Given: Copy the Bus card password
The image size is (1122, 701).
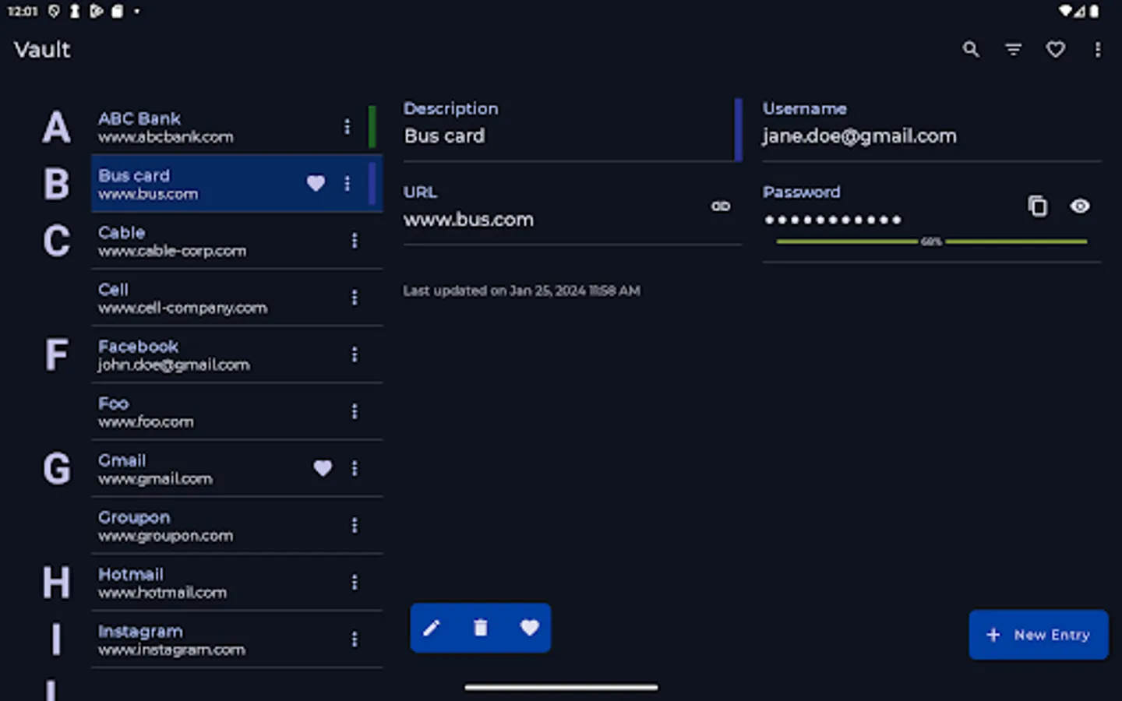Looking at the screenshot, I should pyautogui.click(x=1037, y=206).
